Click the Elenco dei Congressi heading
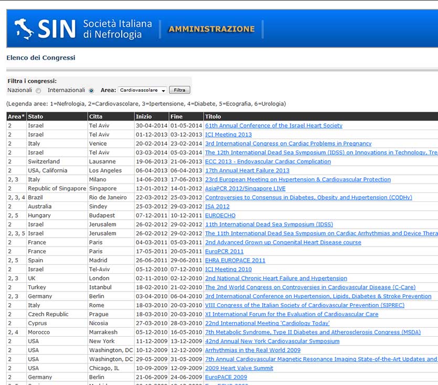 [x=41, y=58]
